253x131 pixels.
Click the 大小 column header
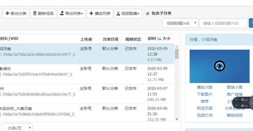[x=166, y=39]
